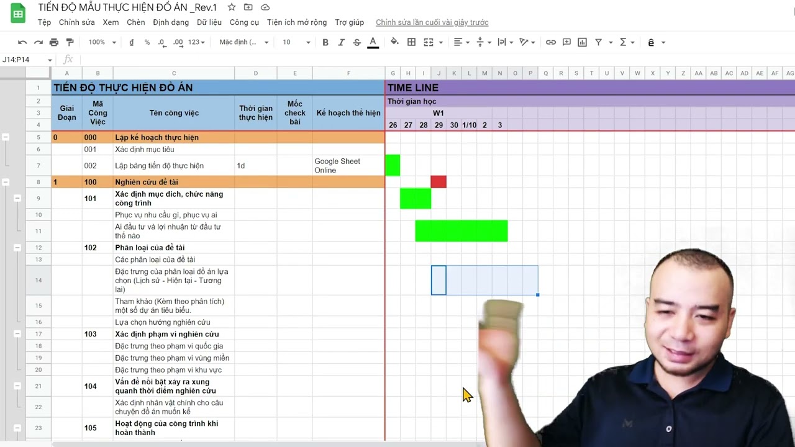Screen dimensions: 795x447
Task: Select column C by its header
Action: point(174,73)
